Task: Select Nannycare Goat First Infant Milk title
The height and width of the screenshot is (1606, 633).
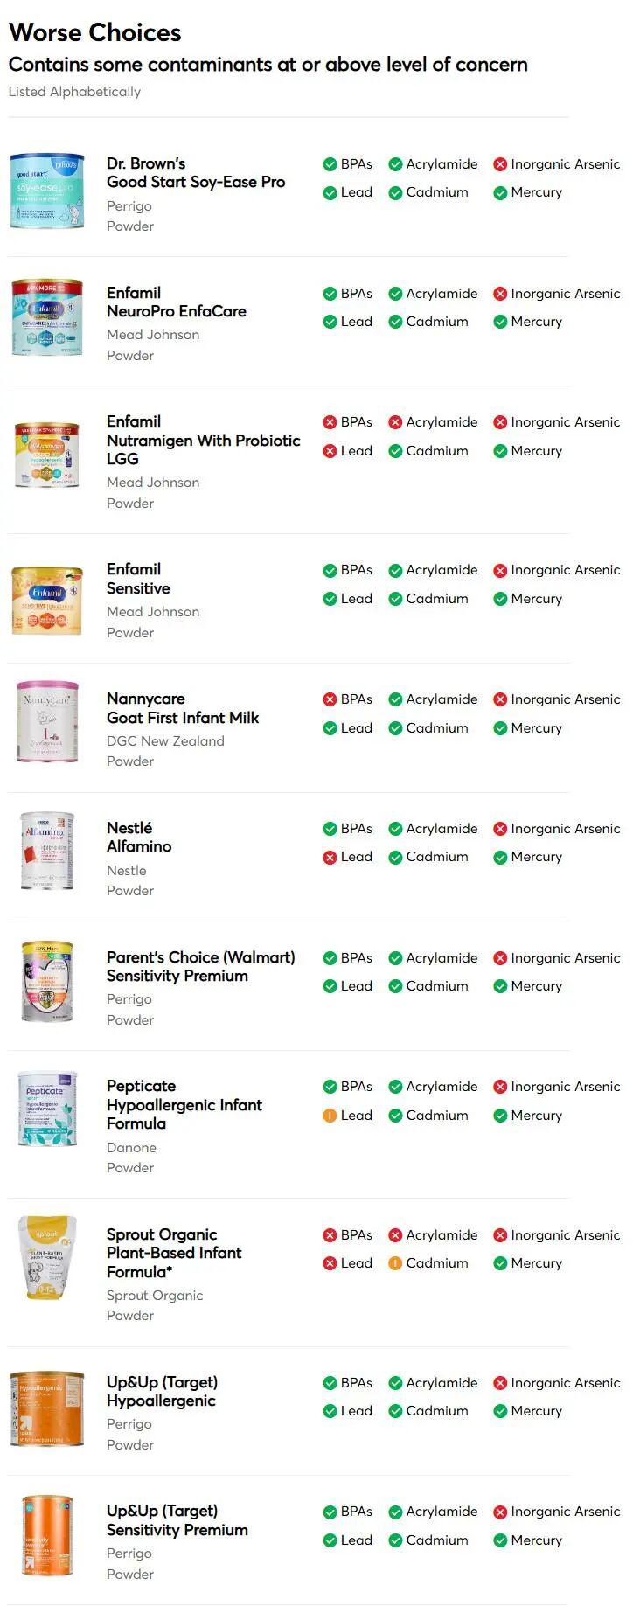Action: tap(182, 708)
